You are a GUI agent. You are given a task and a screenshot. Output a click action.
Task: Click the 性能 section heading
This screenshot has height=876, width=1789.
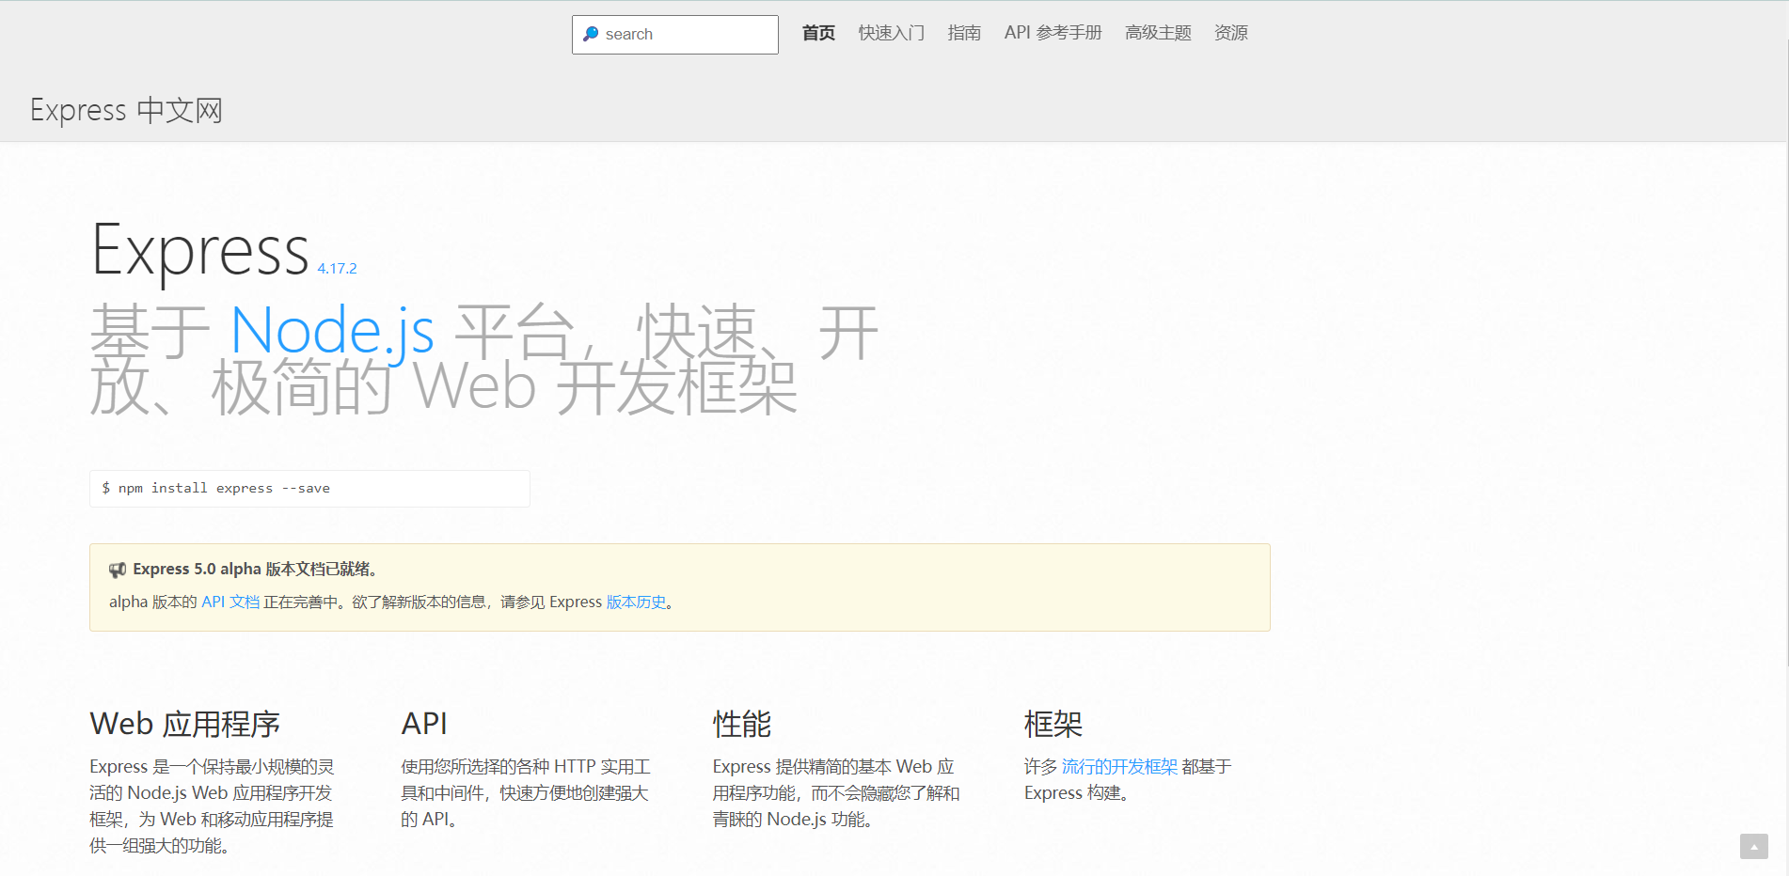742,724
